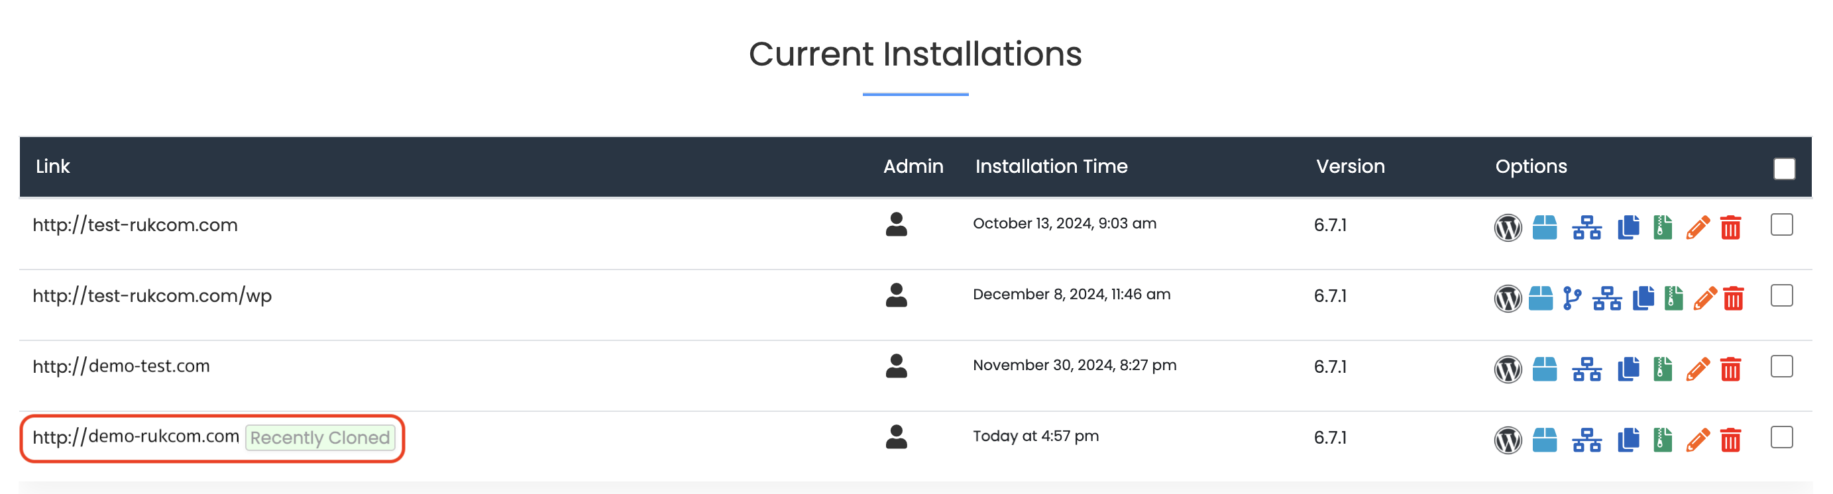This screenshot has width=1833, height=494.
Task: Click the pencil edit icon for test-rukcom.com
Action: [1697, 227]
